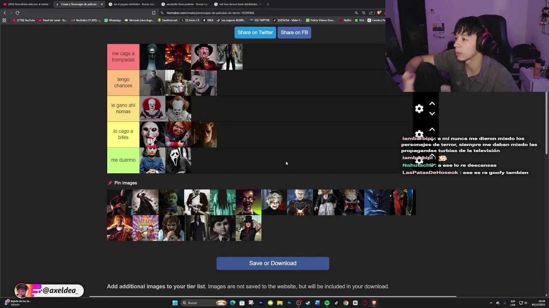Open the KREA bookmark

208,20
